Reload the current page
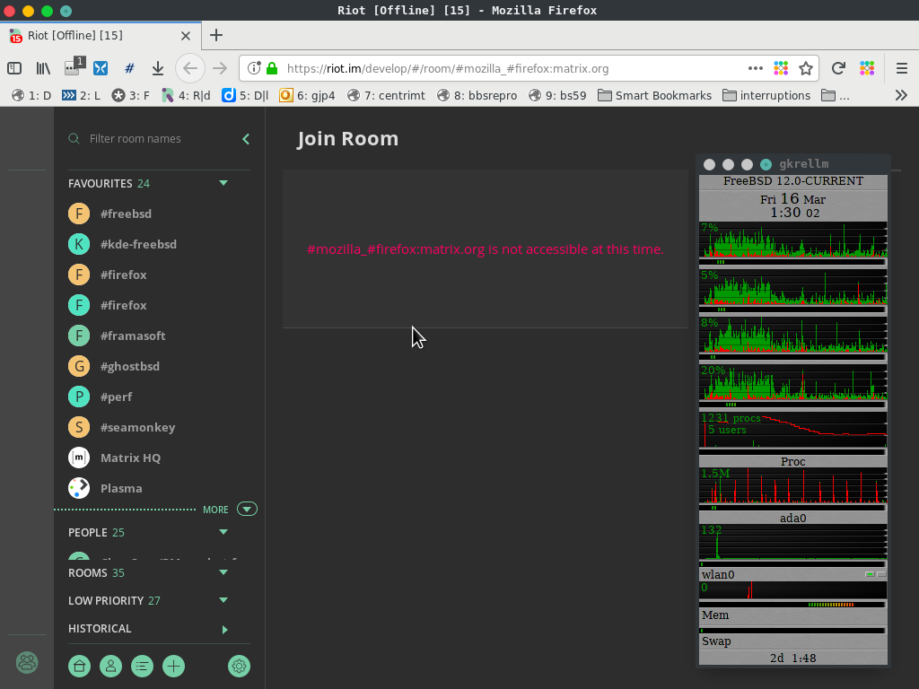Viewport: 919px width, 689px height. click(838, 67)
